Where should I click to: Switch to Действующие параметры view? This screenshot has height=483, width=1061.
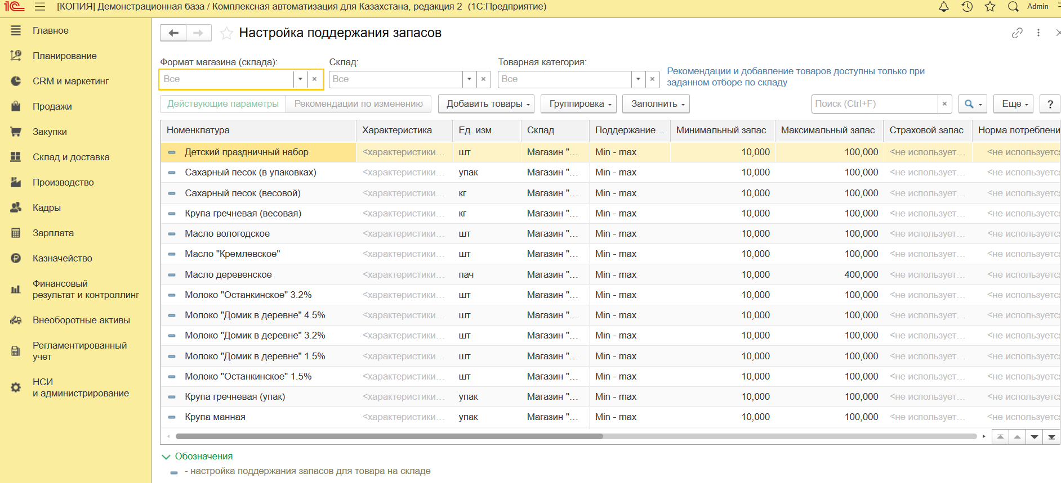point(223,104)
